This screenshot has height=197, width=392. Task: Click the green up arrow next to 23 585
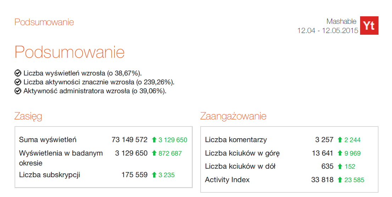(x=340, y=180)
